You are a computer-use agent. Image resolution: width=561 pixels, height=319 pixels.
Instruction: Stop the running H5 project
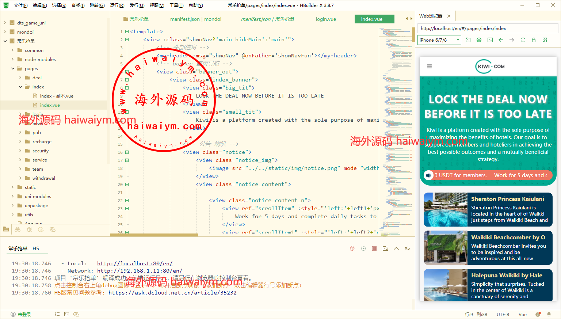click(x=374, y=248)
